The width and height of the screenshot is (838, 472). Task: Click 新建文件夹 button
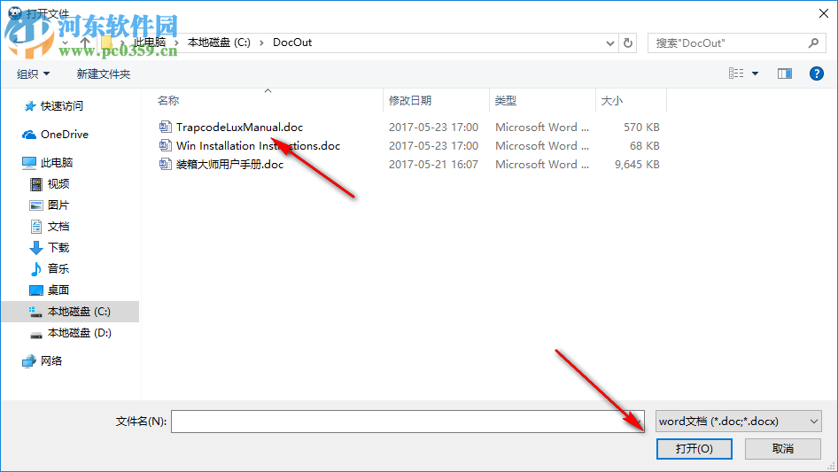pos(103,74)
